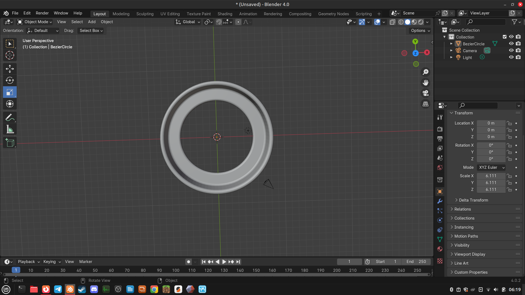Toggle snapping magnet in header
525x295 pixels.
tap(219, 22)
